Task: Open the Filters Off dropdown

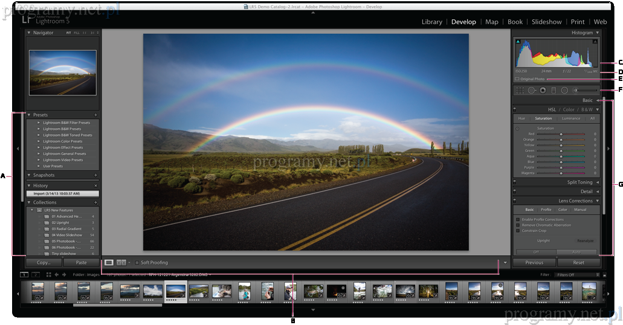Action: tap(578, 274)
